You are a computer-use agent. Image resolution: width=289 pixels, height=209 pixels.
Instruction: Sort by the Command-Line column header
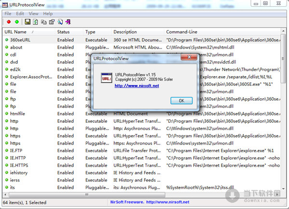[x=222, y=32]
